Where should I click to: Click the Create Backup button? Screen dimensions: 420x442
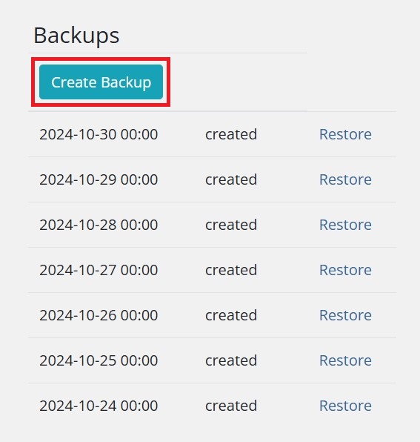tap(101, 82)
